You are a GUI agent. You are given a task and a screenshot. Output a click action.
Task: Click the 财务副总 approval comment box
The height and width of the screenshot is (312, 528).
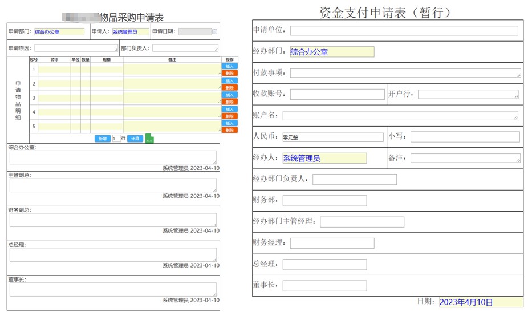[x=113, y=220]
